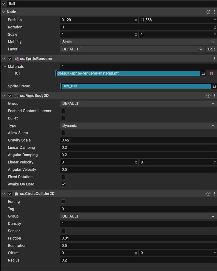Open cc.RigidBody2D help icon

pyautogui.click(x=208, y=96)
